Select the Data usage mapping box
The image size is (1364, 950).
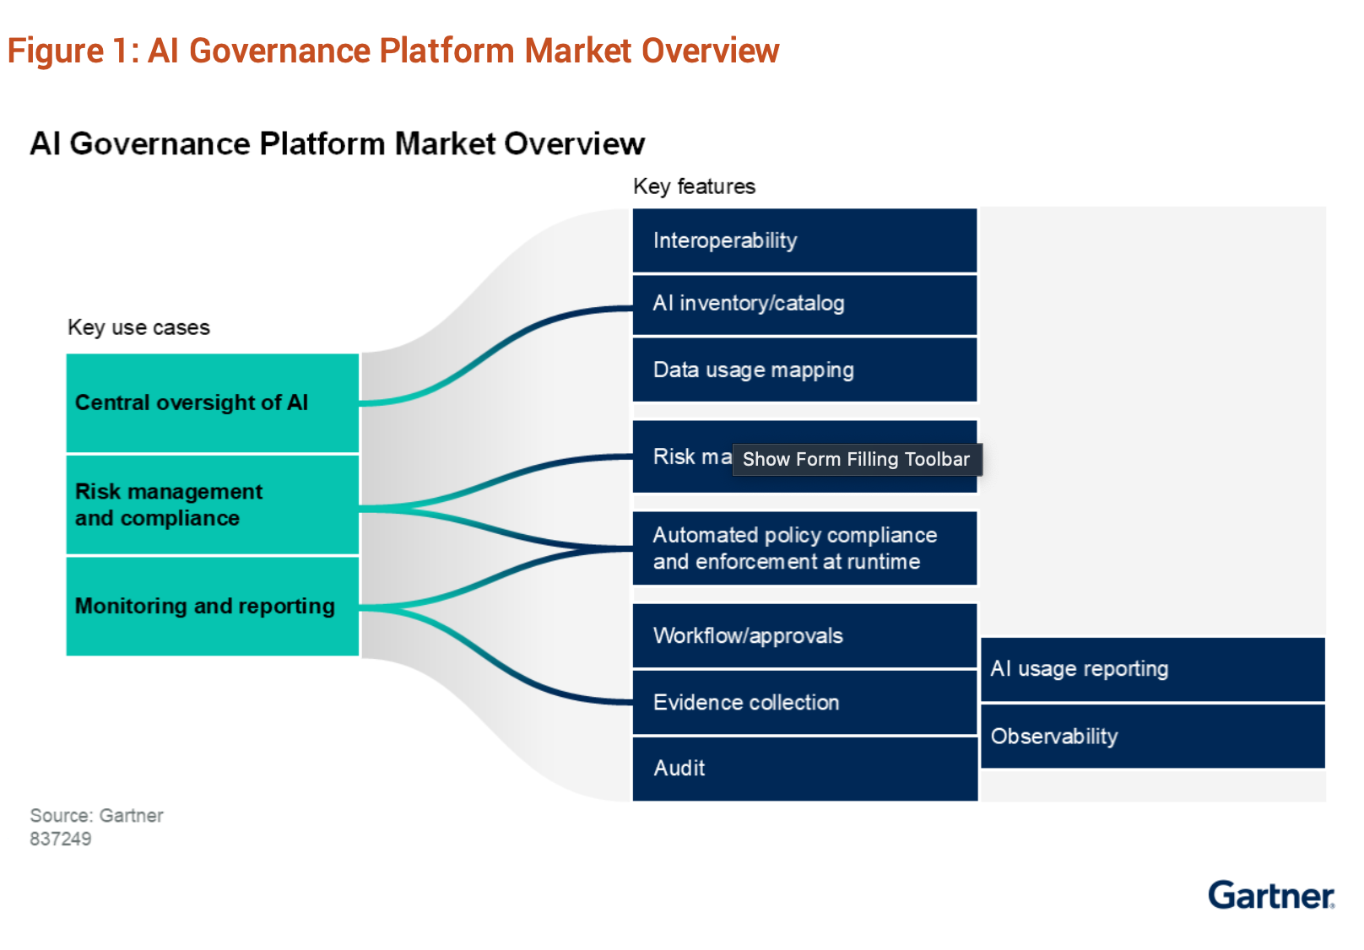[804, 370]
